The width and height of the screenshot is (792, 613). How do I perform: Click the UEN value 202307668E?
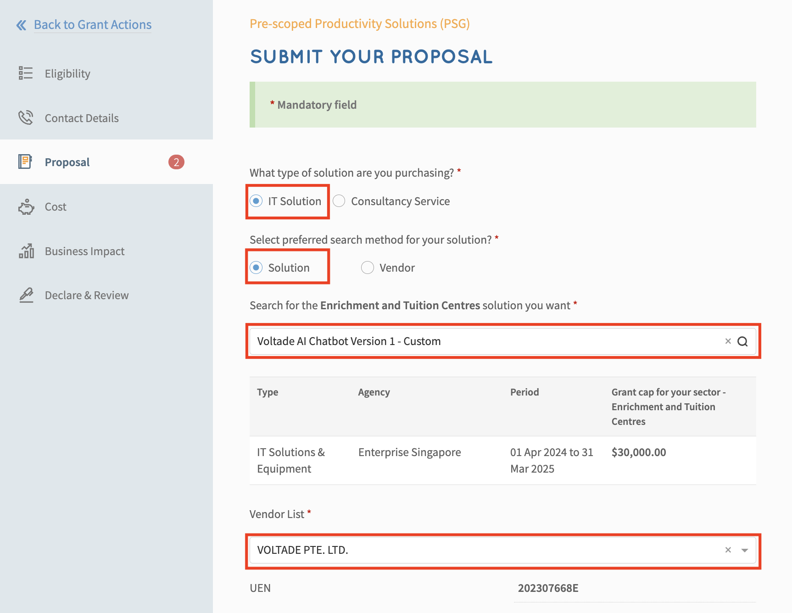click(548, 588)
